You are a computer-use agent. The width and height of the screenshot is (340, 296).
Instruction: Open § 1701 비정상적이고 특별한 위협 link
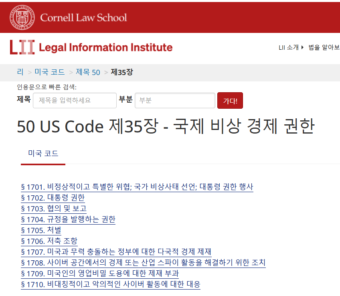(x=137, y=187)
